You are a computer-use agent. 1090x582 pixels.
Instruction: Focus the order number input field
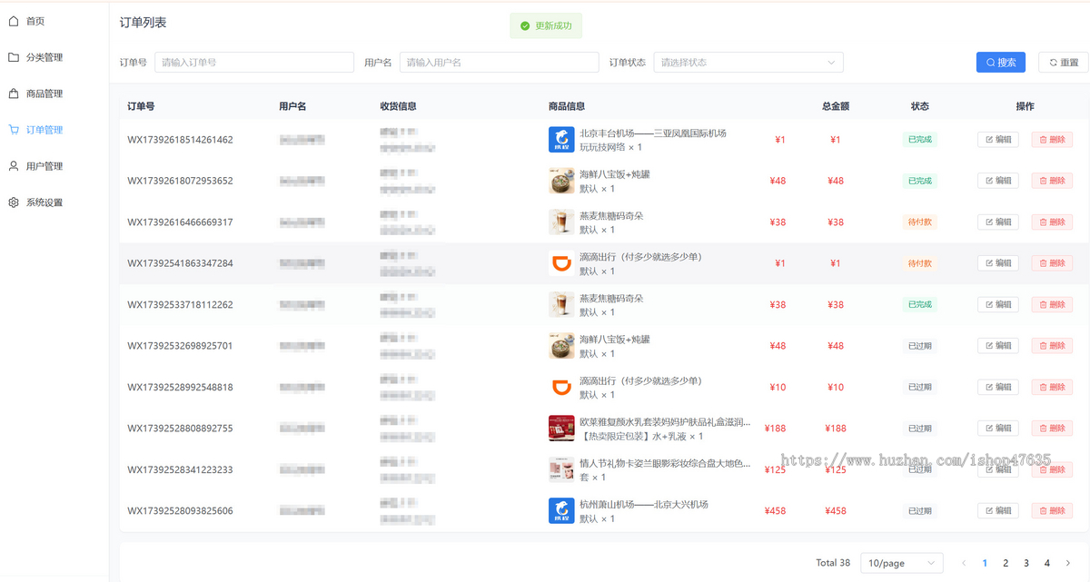[254, 63]
